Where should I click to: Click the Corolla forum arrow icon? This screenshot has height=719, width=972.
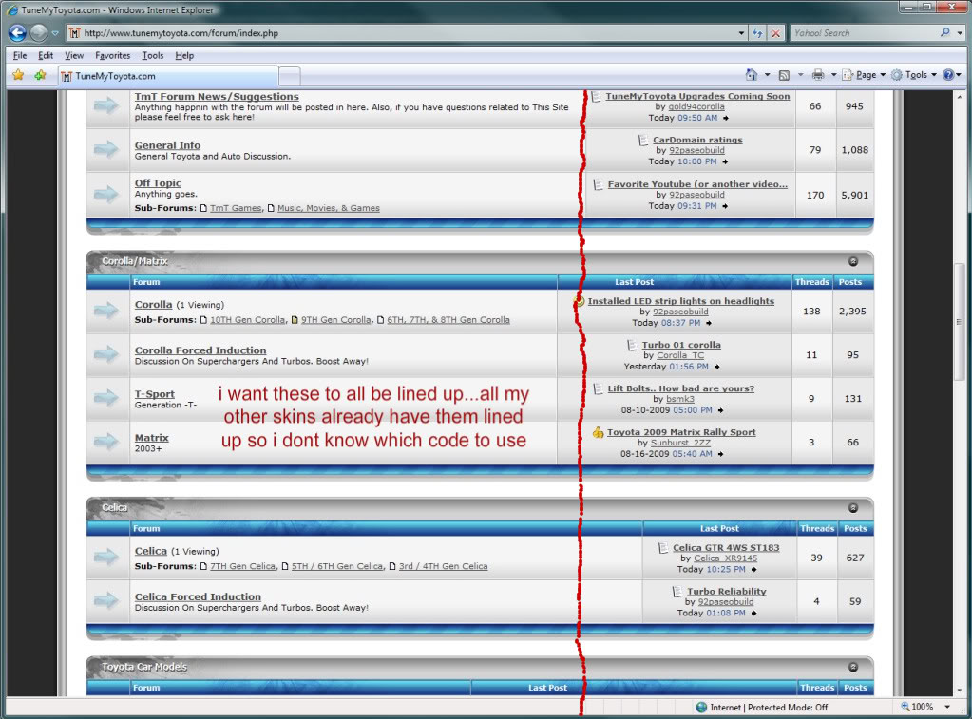106,310
